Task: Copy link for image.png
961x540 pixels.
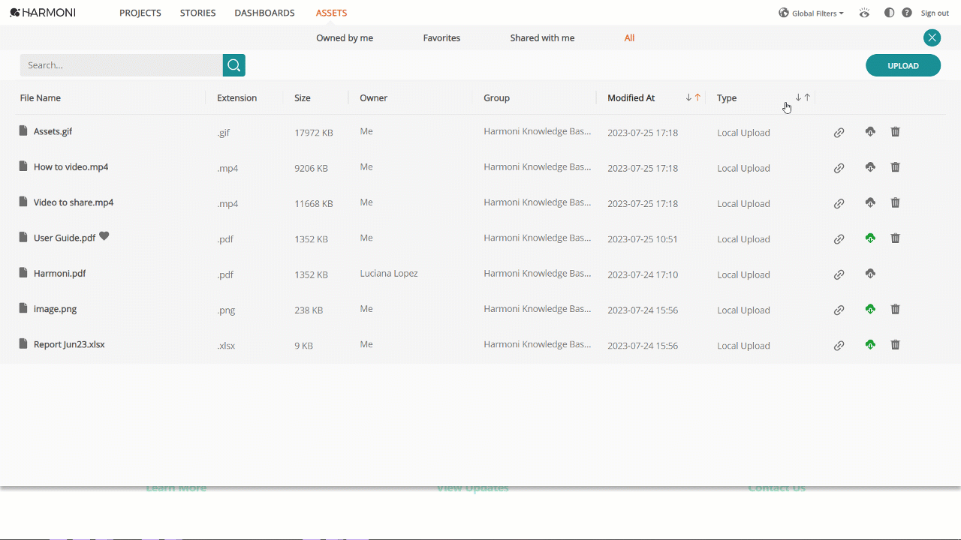Action: click(839, 310)
